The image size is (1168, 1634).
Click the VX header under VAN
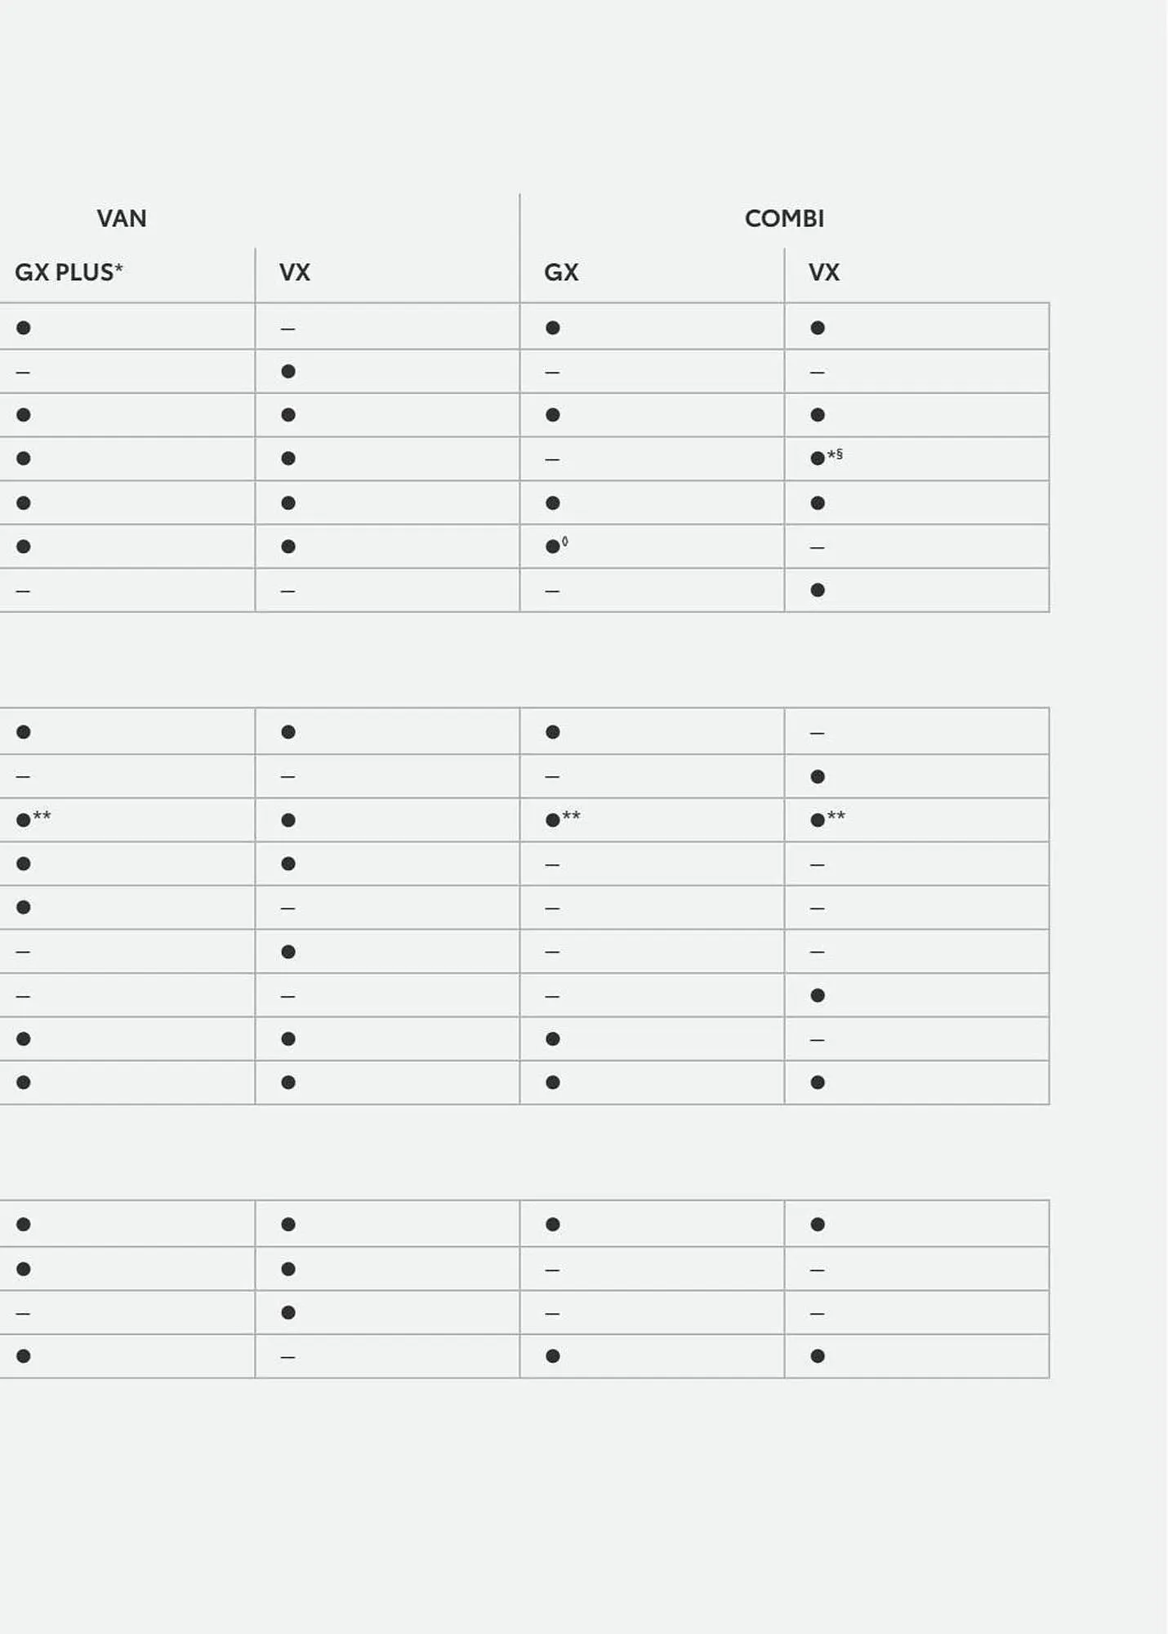point(295,272)
